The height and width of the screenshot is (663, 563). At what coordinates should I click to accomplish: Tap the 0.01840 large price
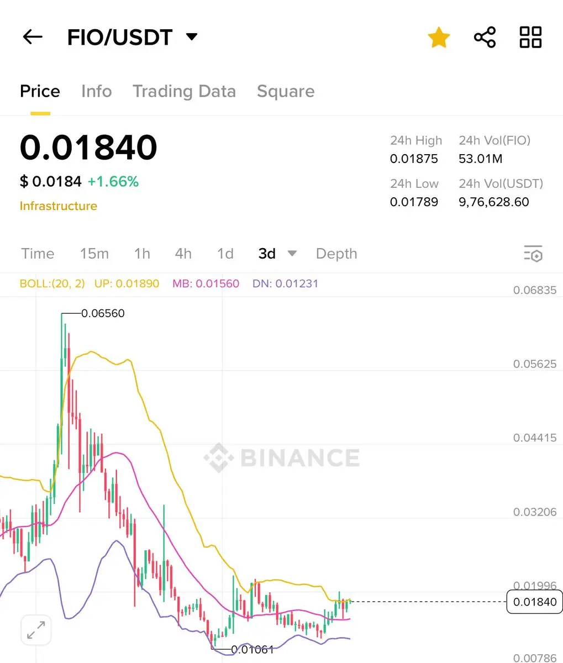pos(88,148)
